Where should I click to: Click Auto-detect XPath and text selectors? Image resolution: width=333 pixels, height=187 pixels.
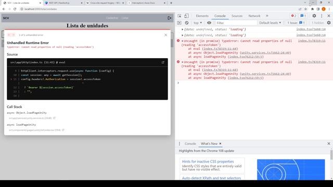[x=211, y=178]
